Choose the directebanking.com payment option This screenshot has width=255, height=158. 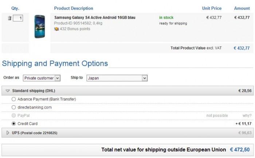(x=14, y=107)
